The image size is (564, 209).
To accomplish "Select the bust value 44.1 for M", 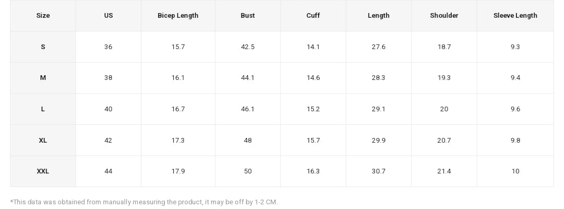I will pyautogui.click(x=248, y=78).
